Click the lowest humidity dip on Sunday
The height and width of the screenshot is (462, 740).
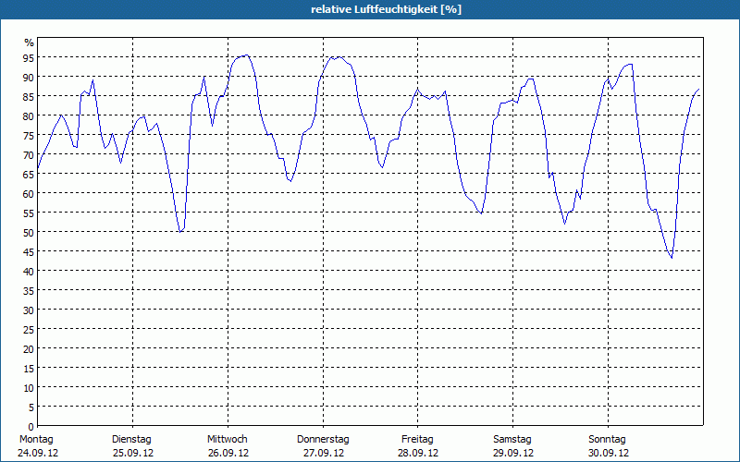pyautogui.click(x=672, y=258)
